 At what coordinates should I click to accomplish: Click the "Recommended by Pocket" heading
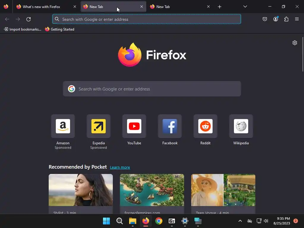click(77, 167)
